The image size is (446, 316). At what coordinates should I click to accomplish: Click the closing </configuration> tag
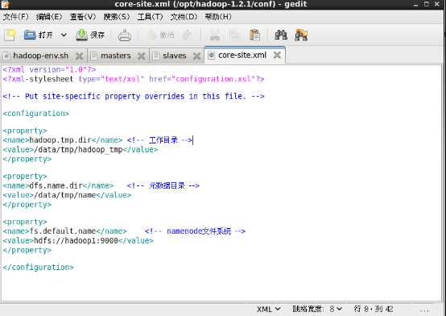click(x=38, y=268)
